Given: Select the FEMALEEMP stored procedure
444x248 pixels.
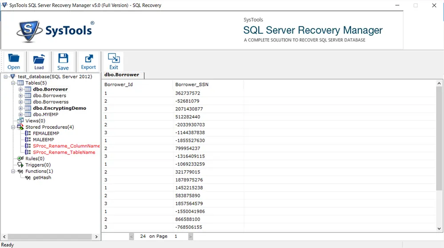Looking at the screenshot, I should click(46, 133).
